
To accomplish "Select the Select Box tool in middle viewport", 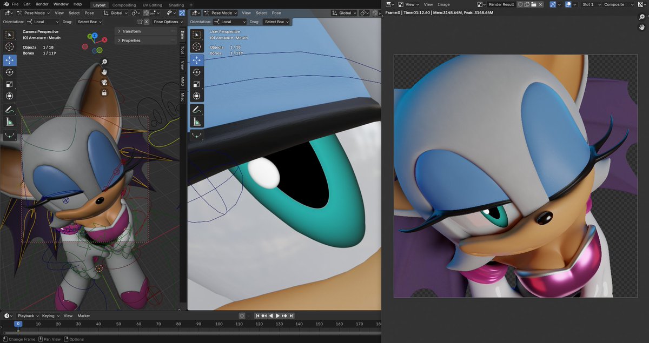I will pyautogui.click(x=197, y=35).
